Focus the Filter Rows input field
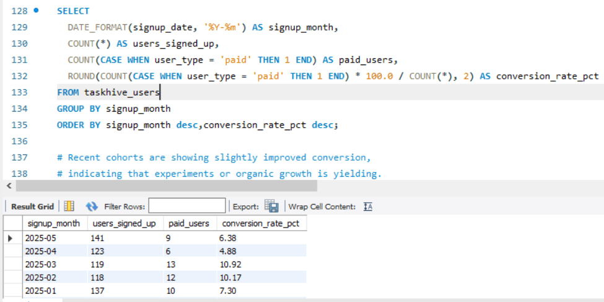This screenshot has height=302, width=604. click(x=187, y=206)
